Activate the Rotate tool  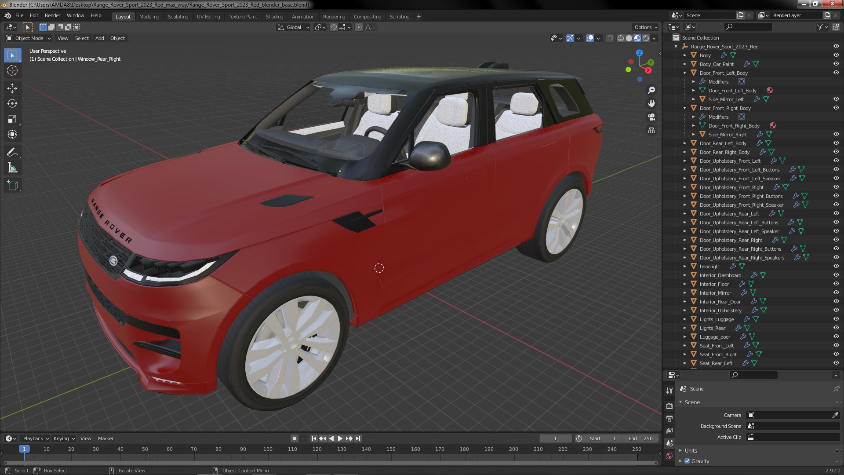click(12, 103)
